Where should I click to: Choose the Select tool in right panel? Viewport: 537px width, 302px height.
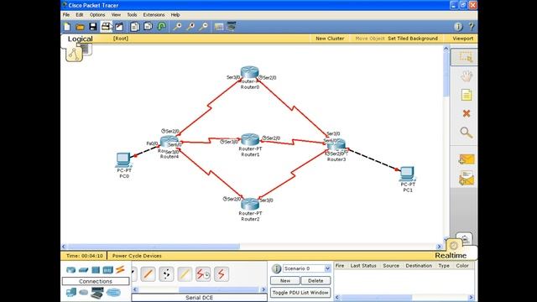coord(466,57)
